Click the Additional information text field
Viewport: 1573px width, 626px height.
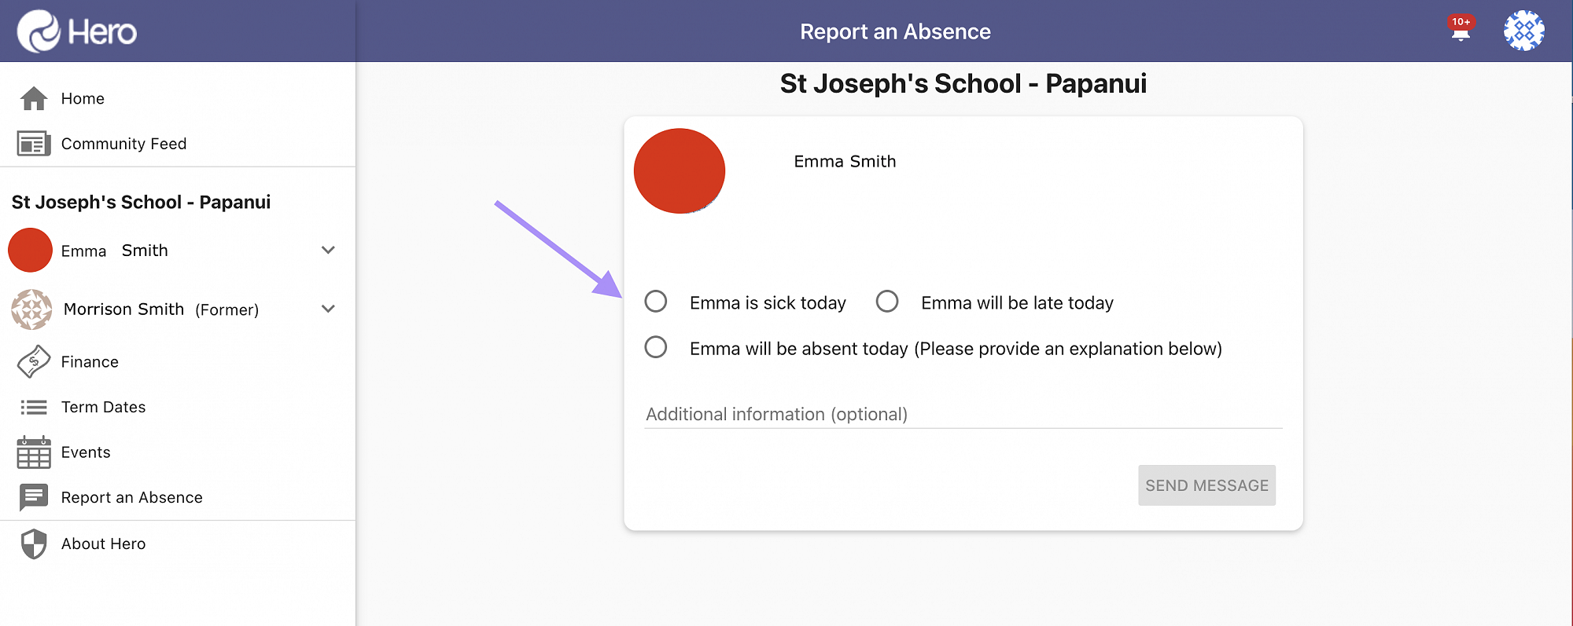963,414
